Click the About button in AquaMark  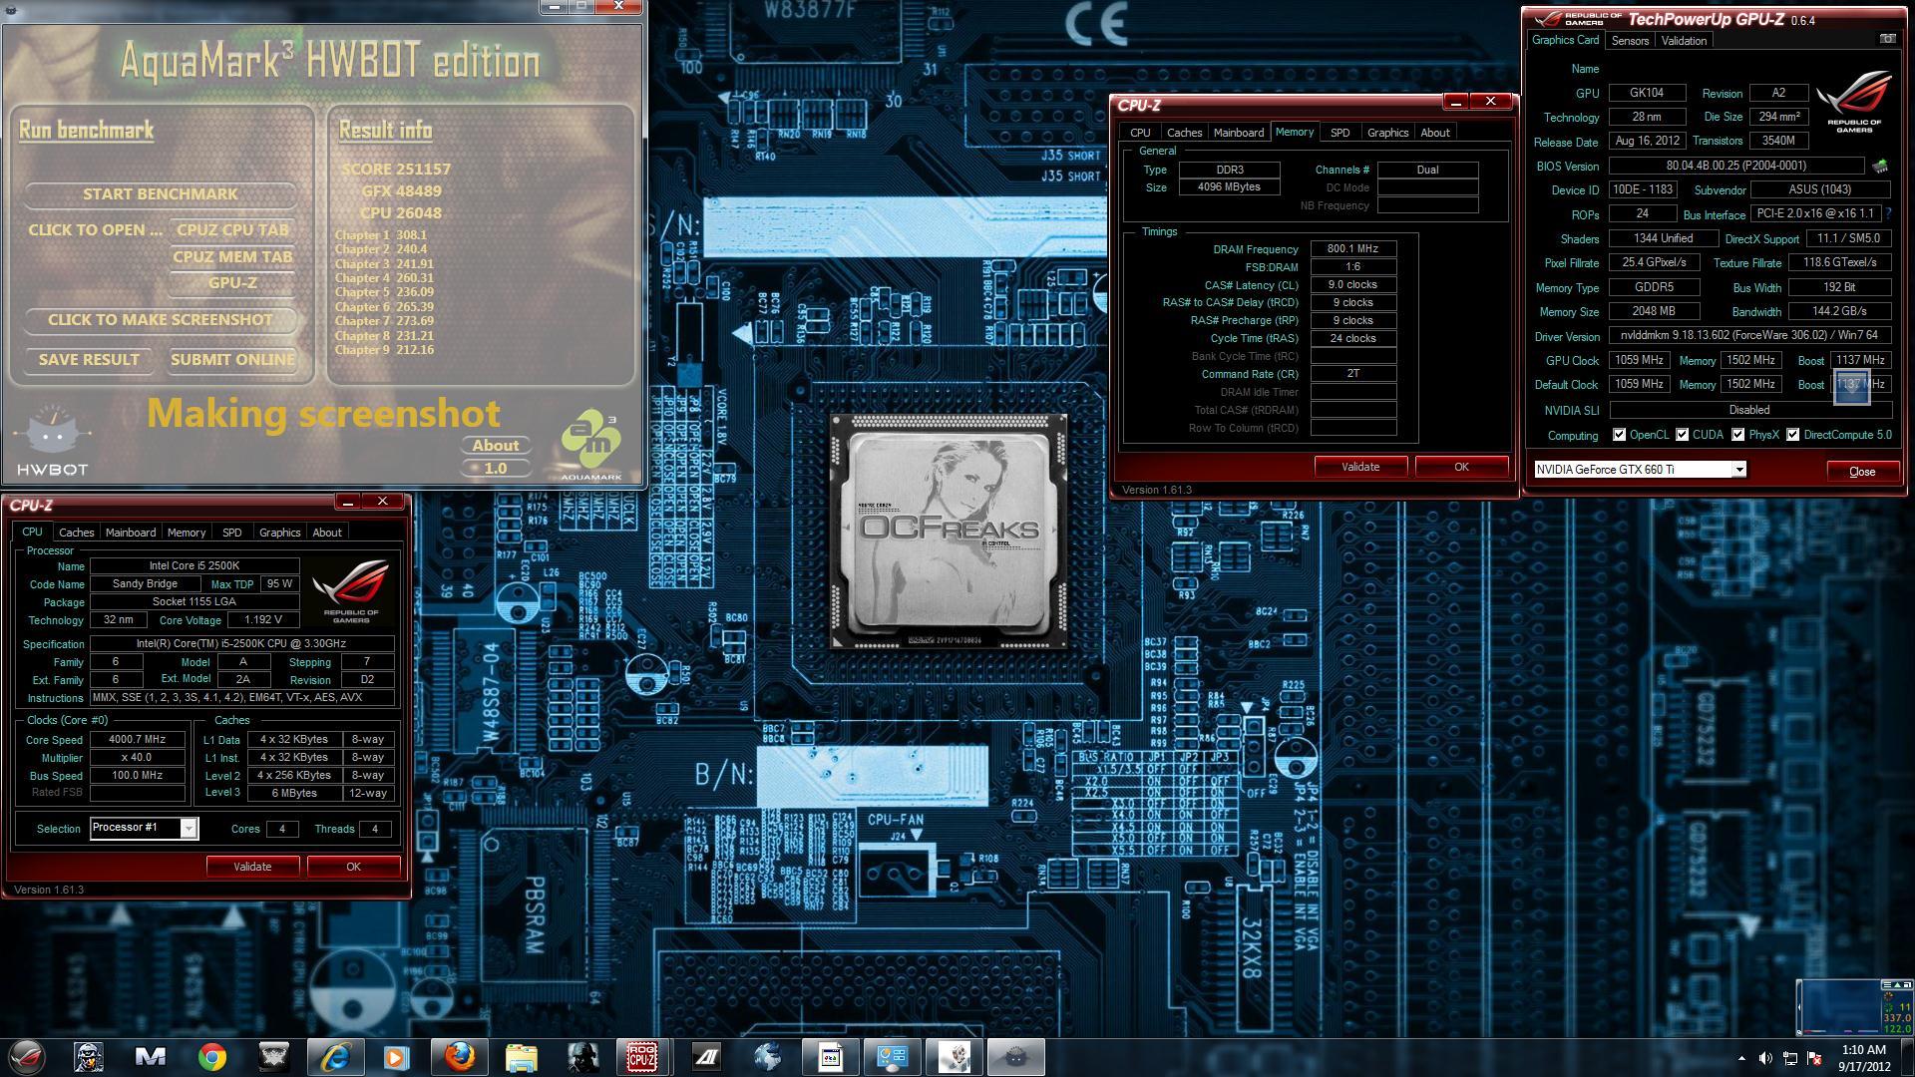pos(495,446)
